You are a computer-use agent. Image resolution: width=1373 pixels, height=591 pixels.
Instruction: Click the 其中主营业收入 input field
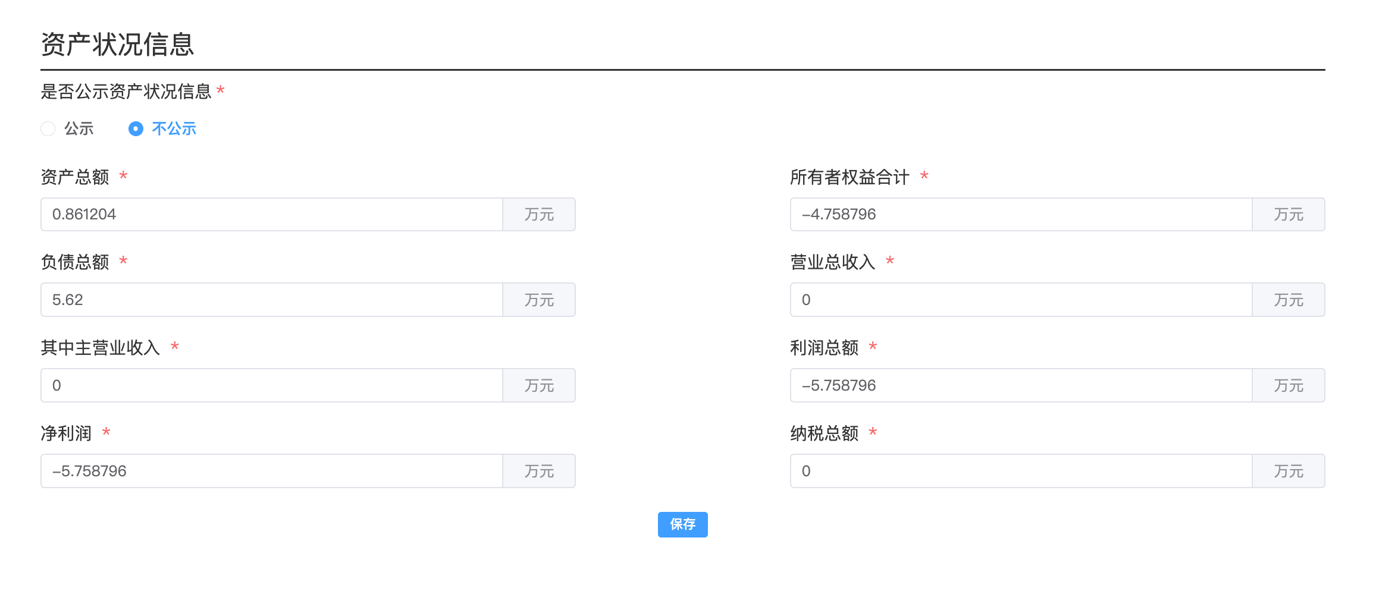pos(268,385)
